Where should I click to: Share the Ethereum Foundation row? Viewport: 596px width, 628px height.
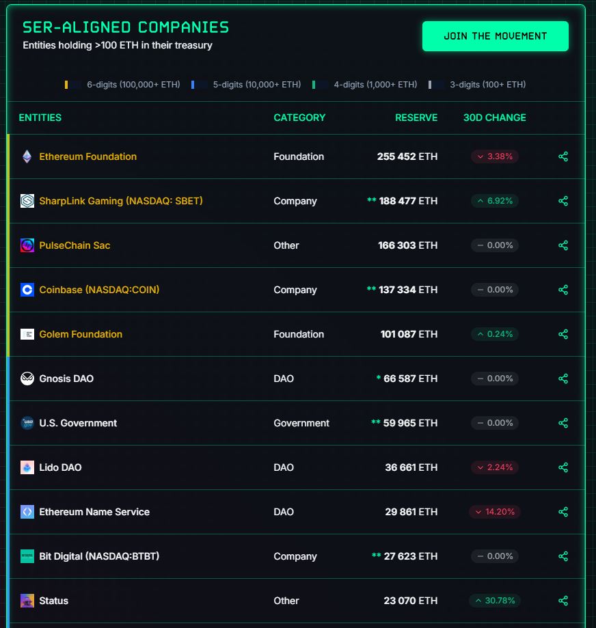coord(563,156)
